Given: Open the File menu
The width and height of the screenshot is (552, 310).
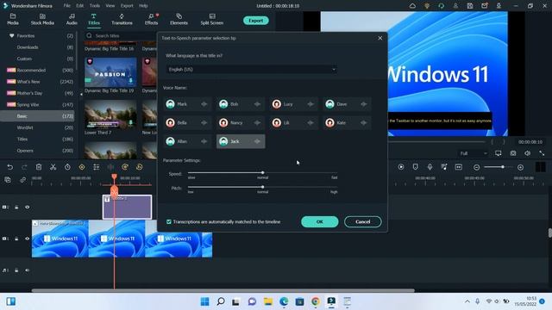Looking at the screenshot, I should 67,6.
